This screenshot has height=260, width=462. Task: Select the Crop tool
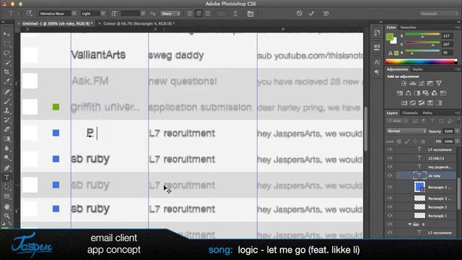click(6, 72)
